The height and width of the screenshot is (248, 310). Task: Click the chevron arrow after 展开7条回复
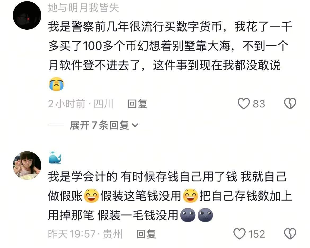coord(135,125)
